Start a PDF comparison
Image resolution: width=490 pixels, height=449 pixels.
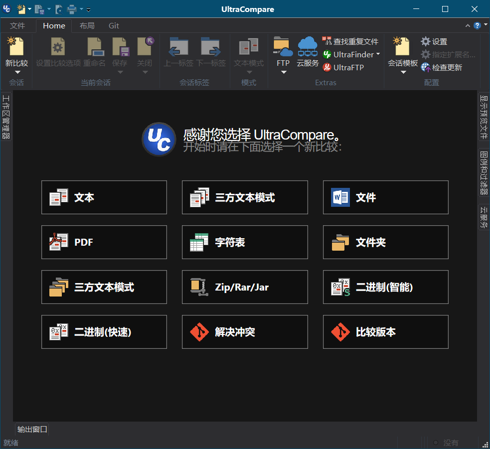click(x=104, y=242)
